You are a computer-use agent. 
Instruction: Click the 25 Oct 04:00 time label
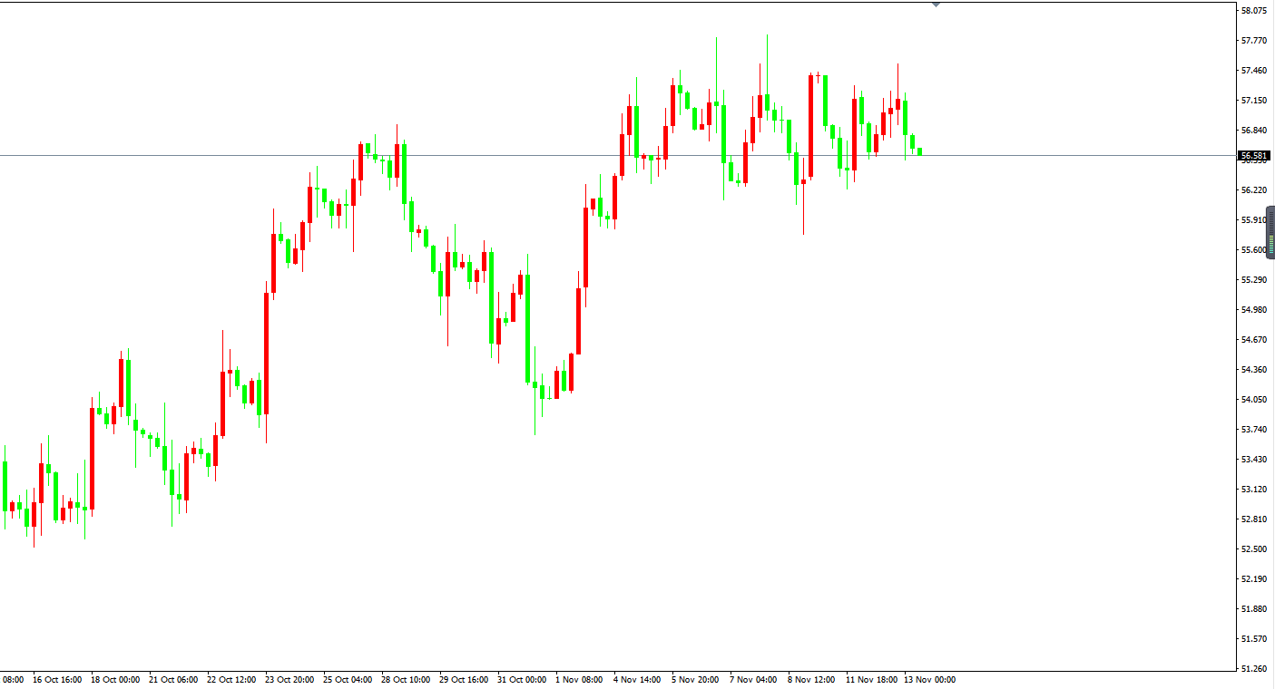point(348,679)
